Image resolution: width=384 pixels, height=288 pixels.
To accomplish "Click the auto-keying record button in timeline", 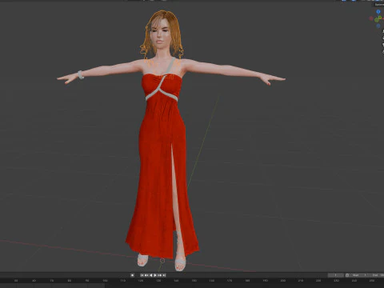I will (x=132, y=275).
